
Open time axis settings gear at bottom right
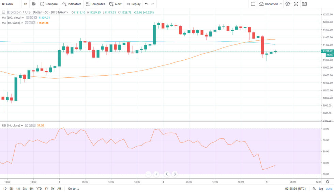tap(328, 182)
